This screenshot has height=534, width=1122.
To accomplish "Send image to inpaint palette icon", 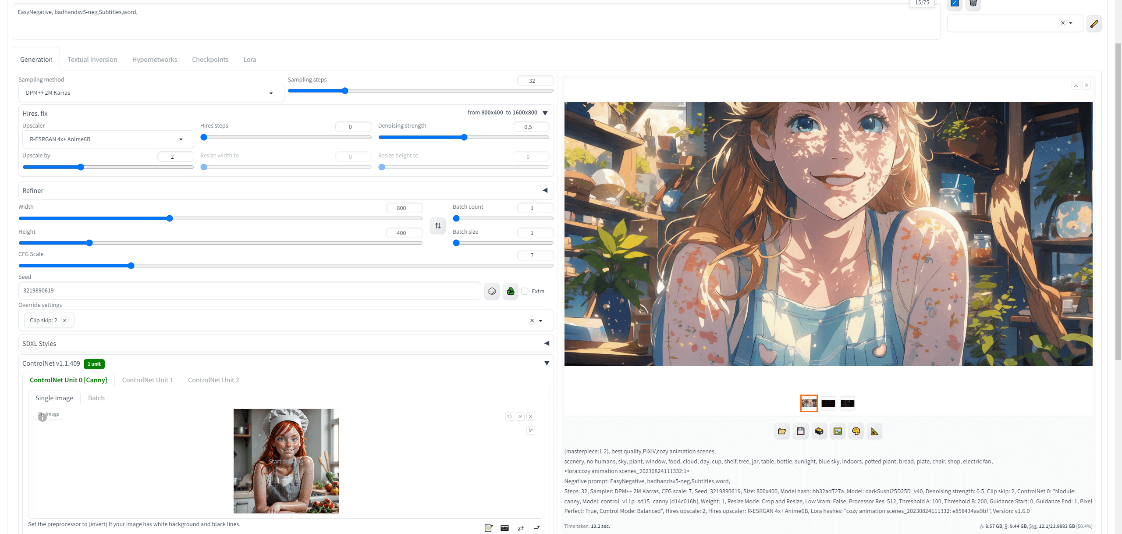I will tap(856, 431).
